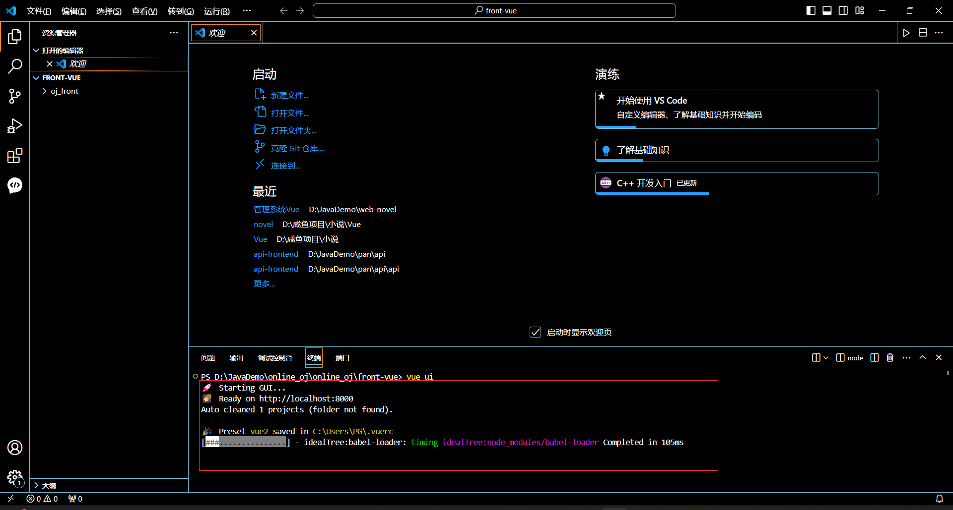This screenshot has width=953, height=510.
Task: Open C++ 开发入门 walkthrough
Action: pyautogui.click(x=737, y=183)
